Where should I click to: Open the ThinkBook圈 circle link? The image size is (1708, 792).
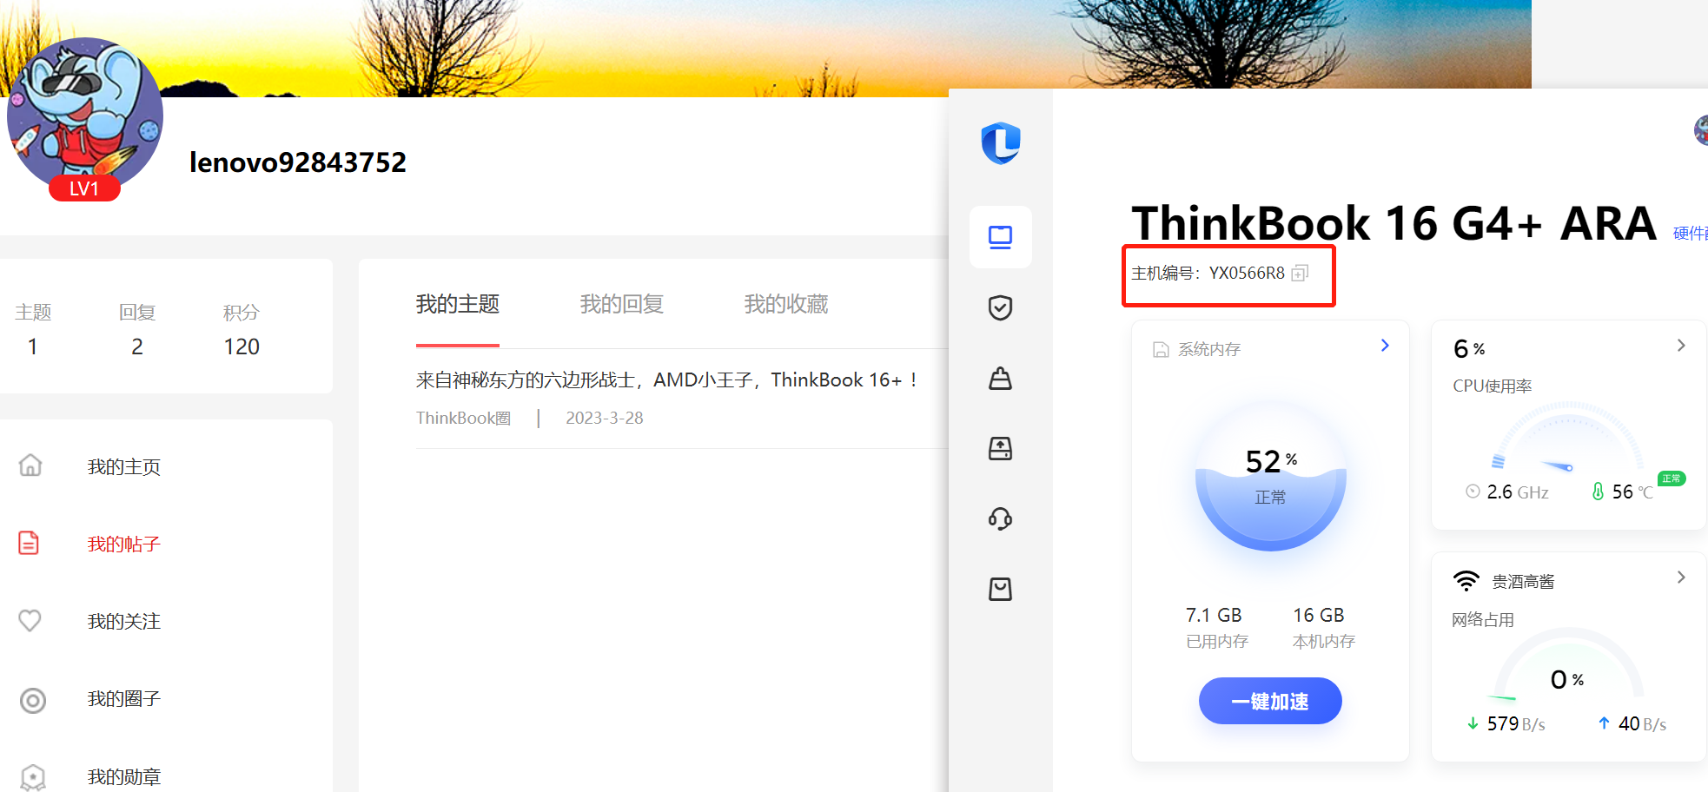click(464, 418)
